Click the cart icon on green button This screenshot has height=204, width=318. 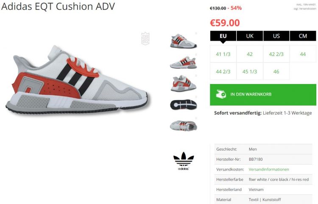coord(221,94)
